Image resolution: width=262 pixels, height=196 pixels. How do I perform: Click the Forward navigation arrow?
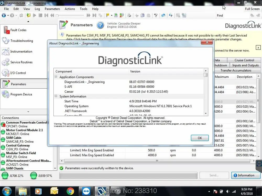pyautogui.click(x=12, y=15)
